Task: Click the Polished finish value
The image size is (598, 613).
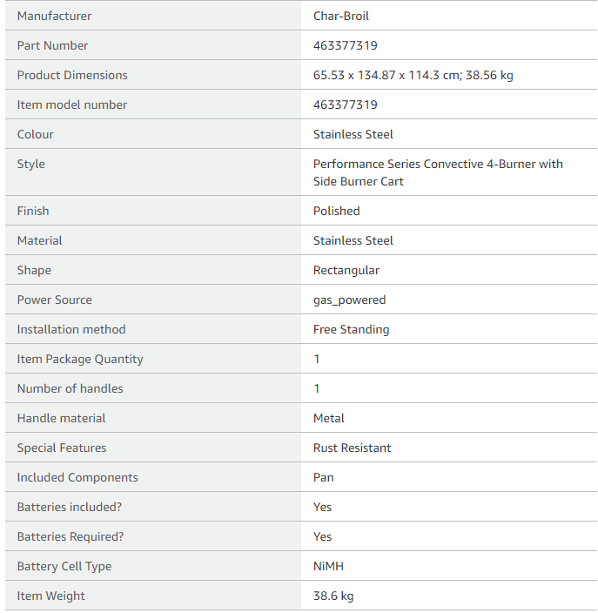Action: (336, 211)
